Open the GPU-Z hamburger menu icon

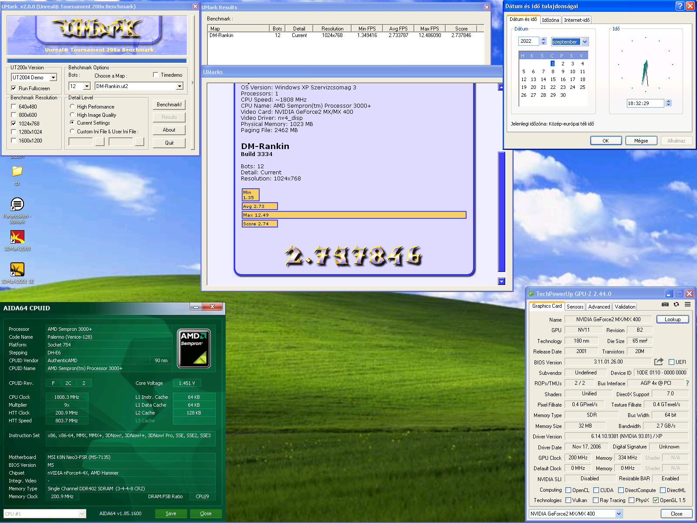tap(687, 304)
